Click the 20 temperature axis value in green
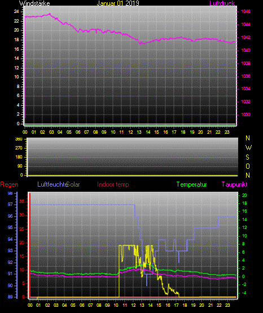The image size is (263, 313). coord(244,196)
